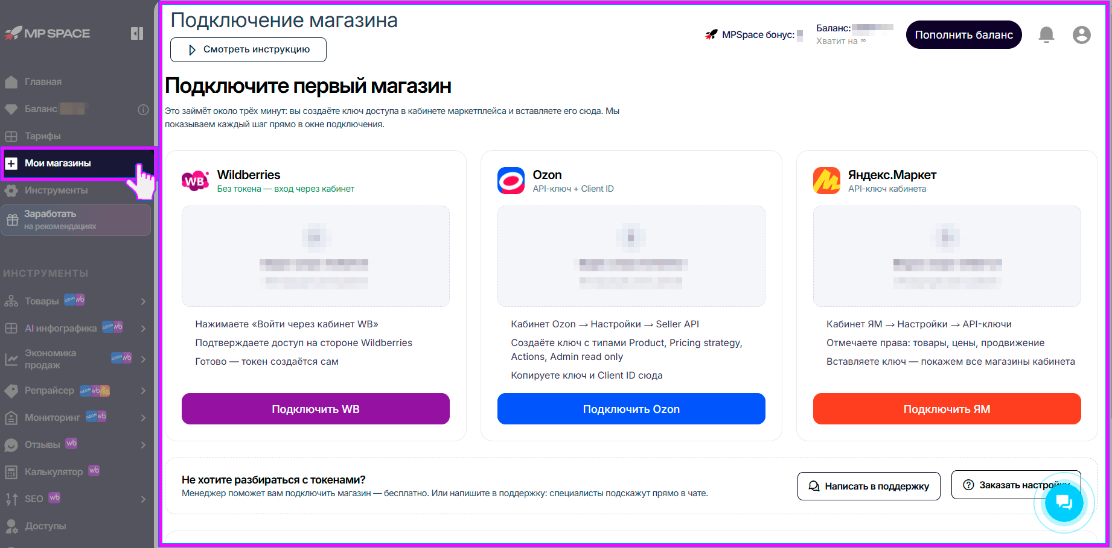The width and height of the screenshot is (1112, 548).
Task: Click 'Хватит на ∞' balance text
Action: point(841,42)
